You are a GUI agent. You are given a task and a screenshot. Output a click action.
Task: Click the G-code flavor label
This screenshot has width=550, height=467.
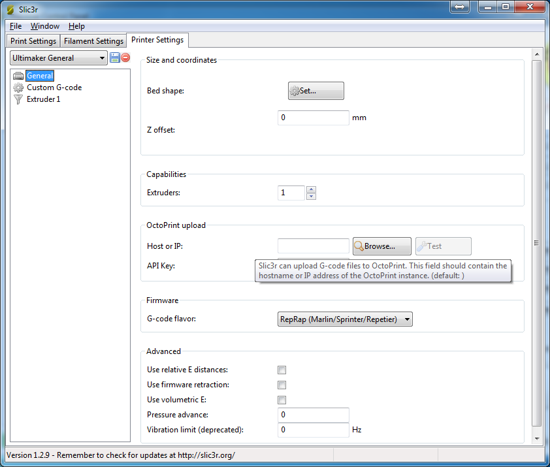pos(172,319)
